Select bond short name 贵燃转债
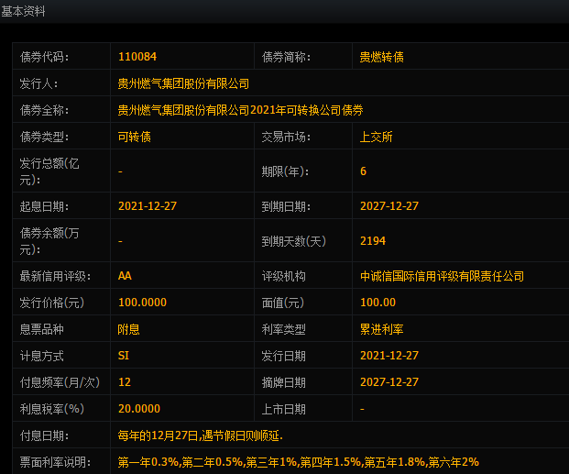 point(381,57)
